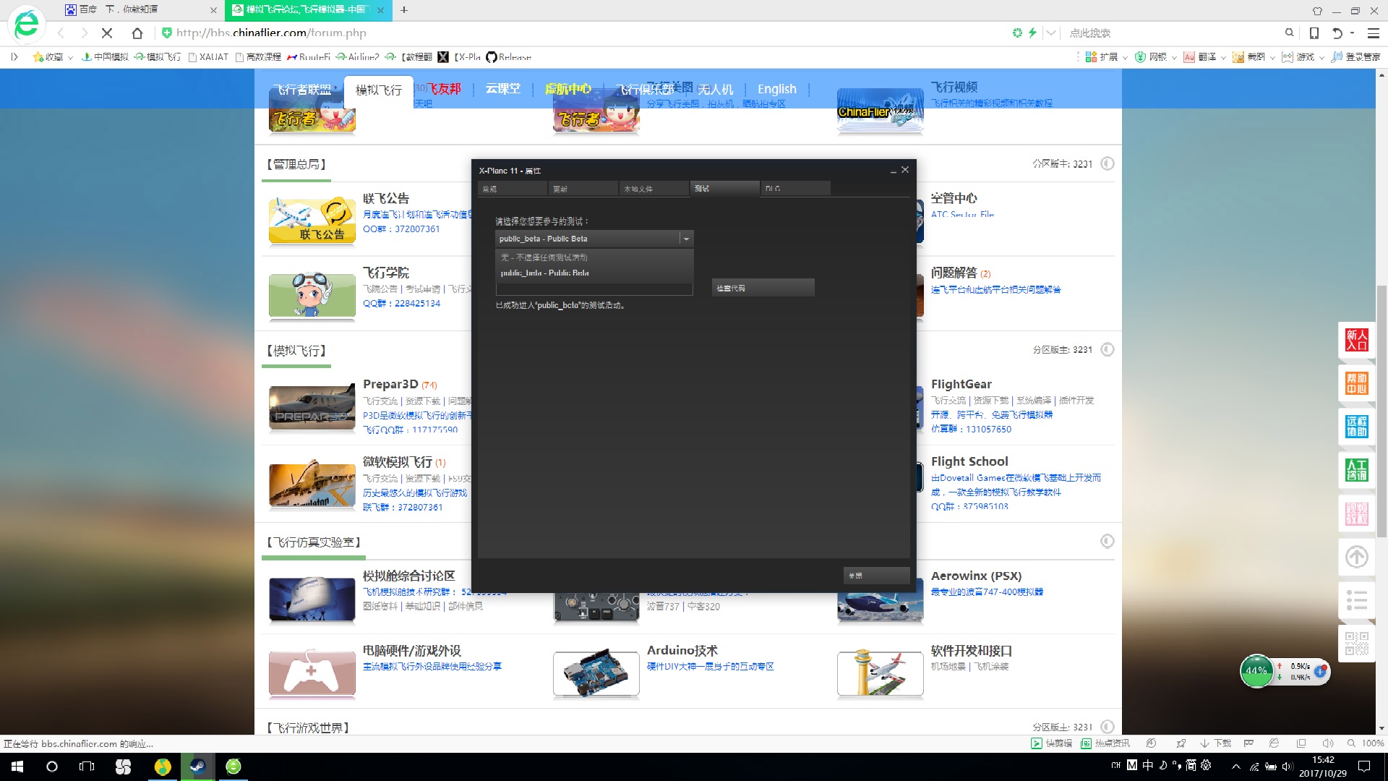Toggle the sidebar panel arrow left of bookmarks
Image resolution: width=1388 pixels, height=781 pixels.
[x=14, y=57]
